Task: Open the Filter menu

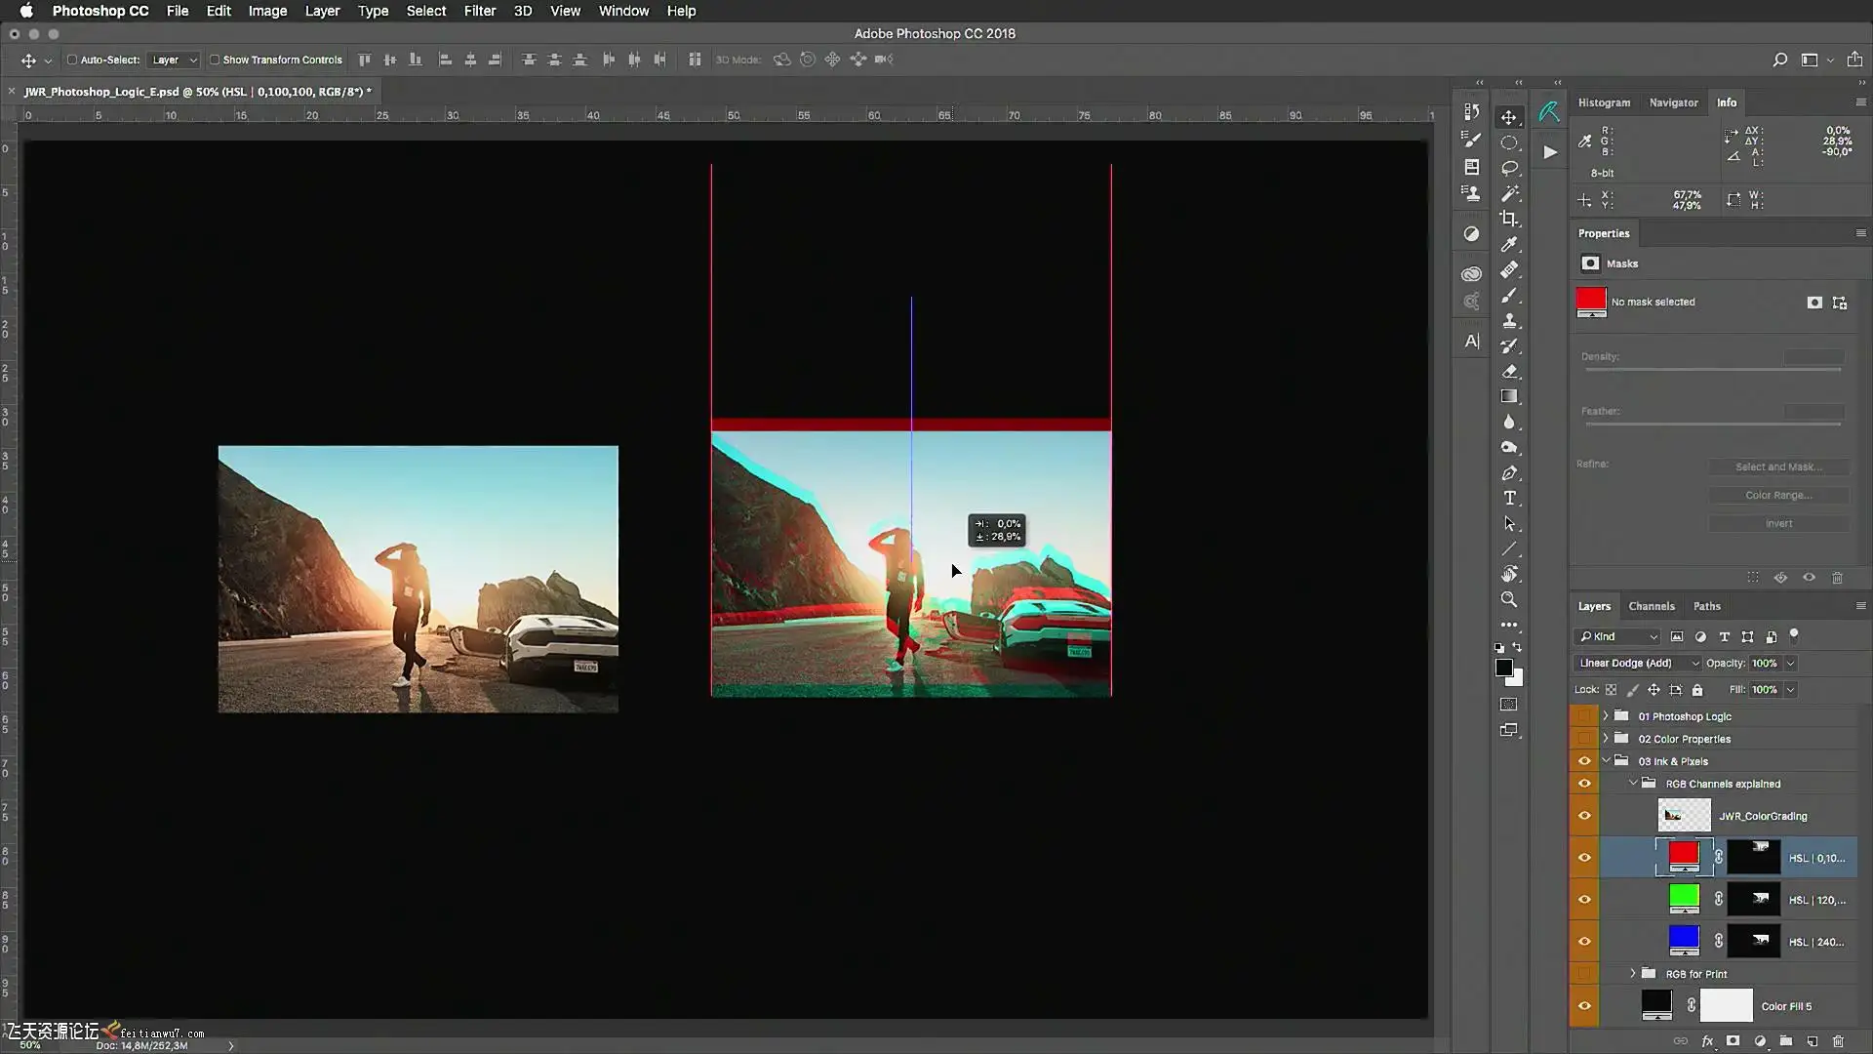Action: coord(479,11)
